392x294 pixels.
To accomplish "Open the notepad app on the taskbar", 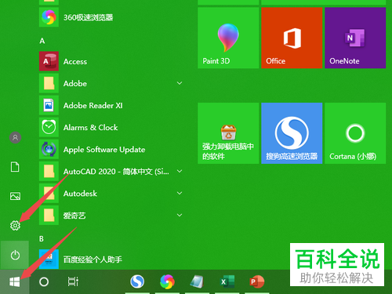I will click(x=197, y=281).
